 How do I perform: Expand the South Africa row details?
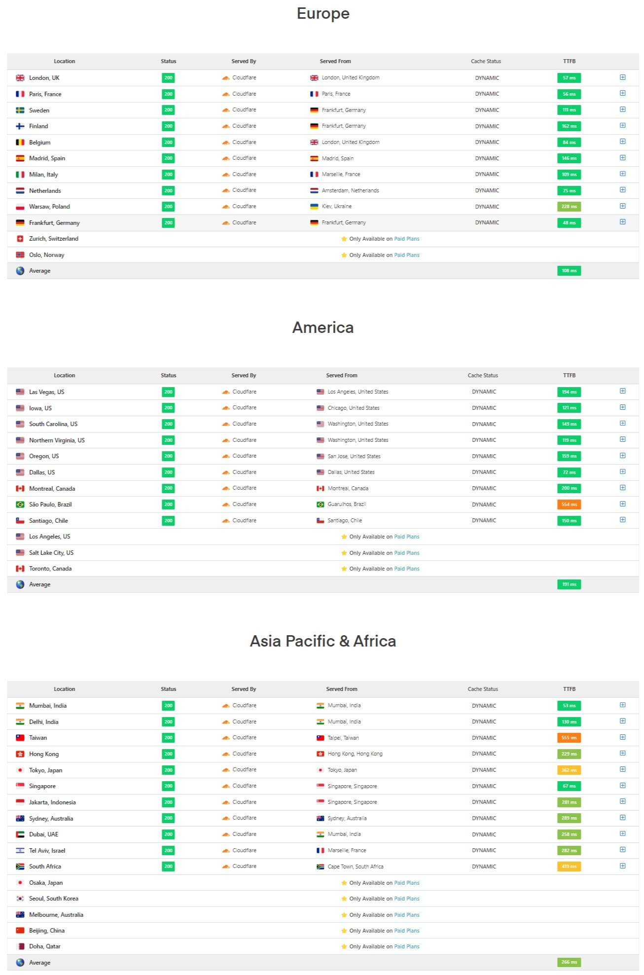click(x=622, y=866)
